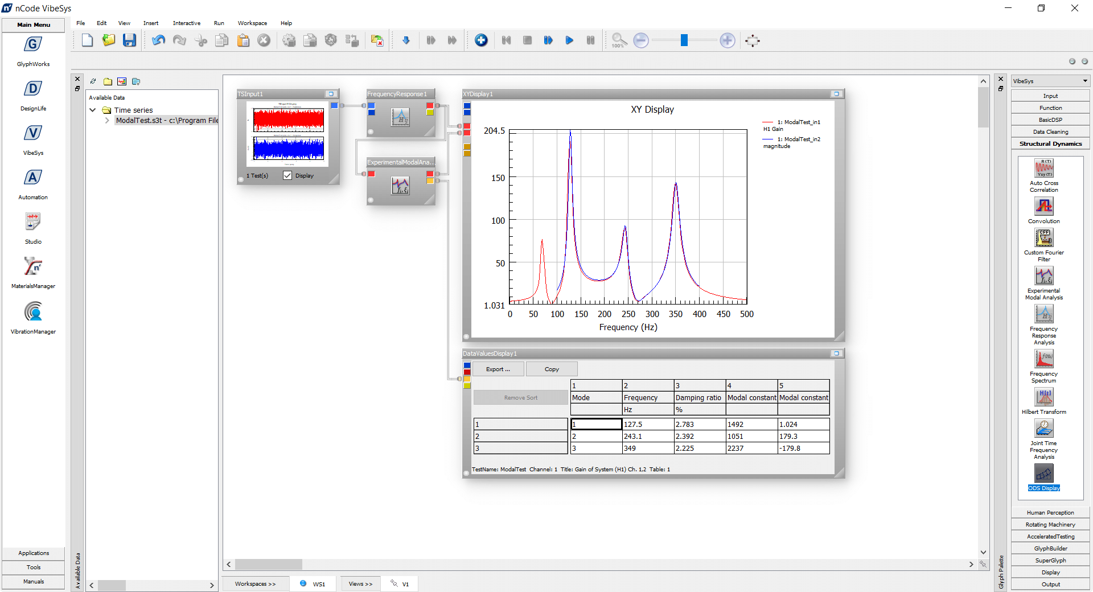This screenshot has width=1093, height=592.
Task: Select the Hilbert Transform glyph
Action: coord(1043,397)
